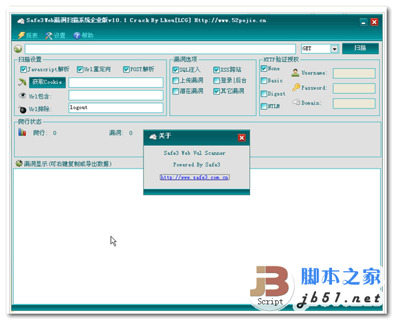Click the blue question mark help icon

[77, 36]
